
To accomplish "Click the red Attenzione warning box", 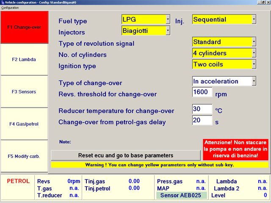I will point(236,149).
